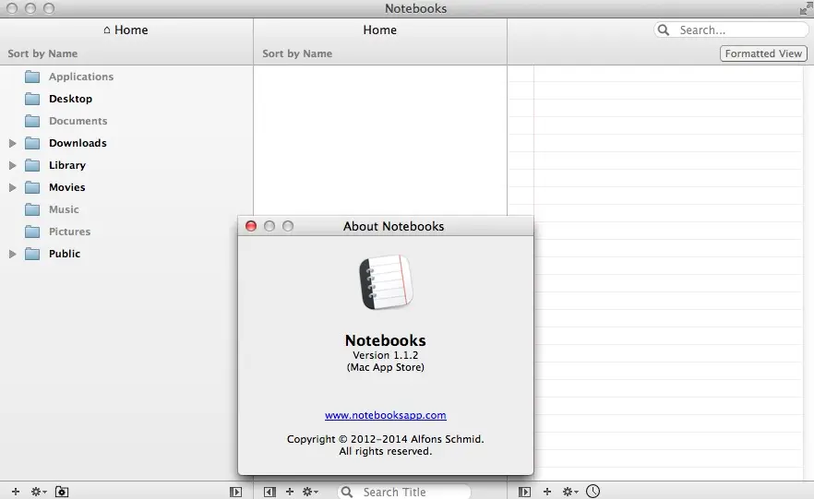
Task: Select the Music folder
Action: pos(64,209)
